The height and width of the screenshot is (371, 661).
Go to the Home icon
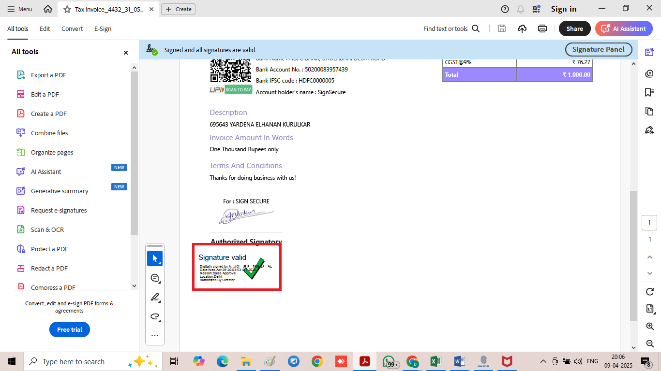coord(47,9)
